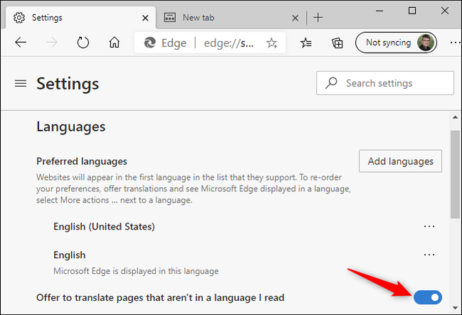Image resolution: width=462 pixels, height=315 pixels.
Task: Click the Not syncing profile button
Action: (389, 43)
